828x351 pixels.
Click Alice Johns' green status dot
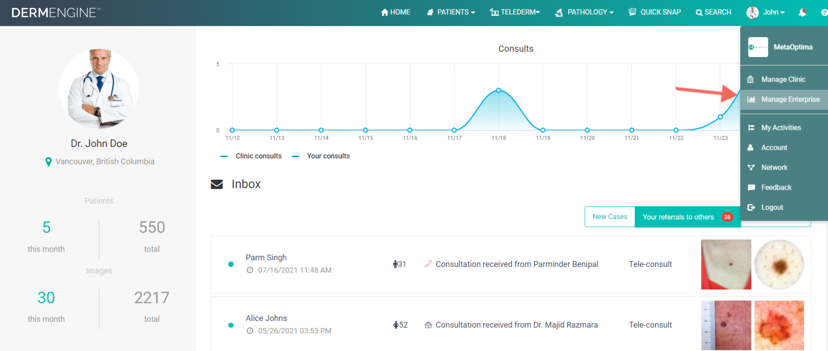point(231,325)
